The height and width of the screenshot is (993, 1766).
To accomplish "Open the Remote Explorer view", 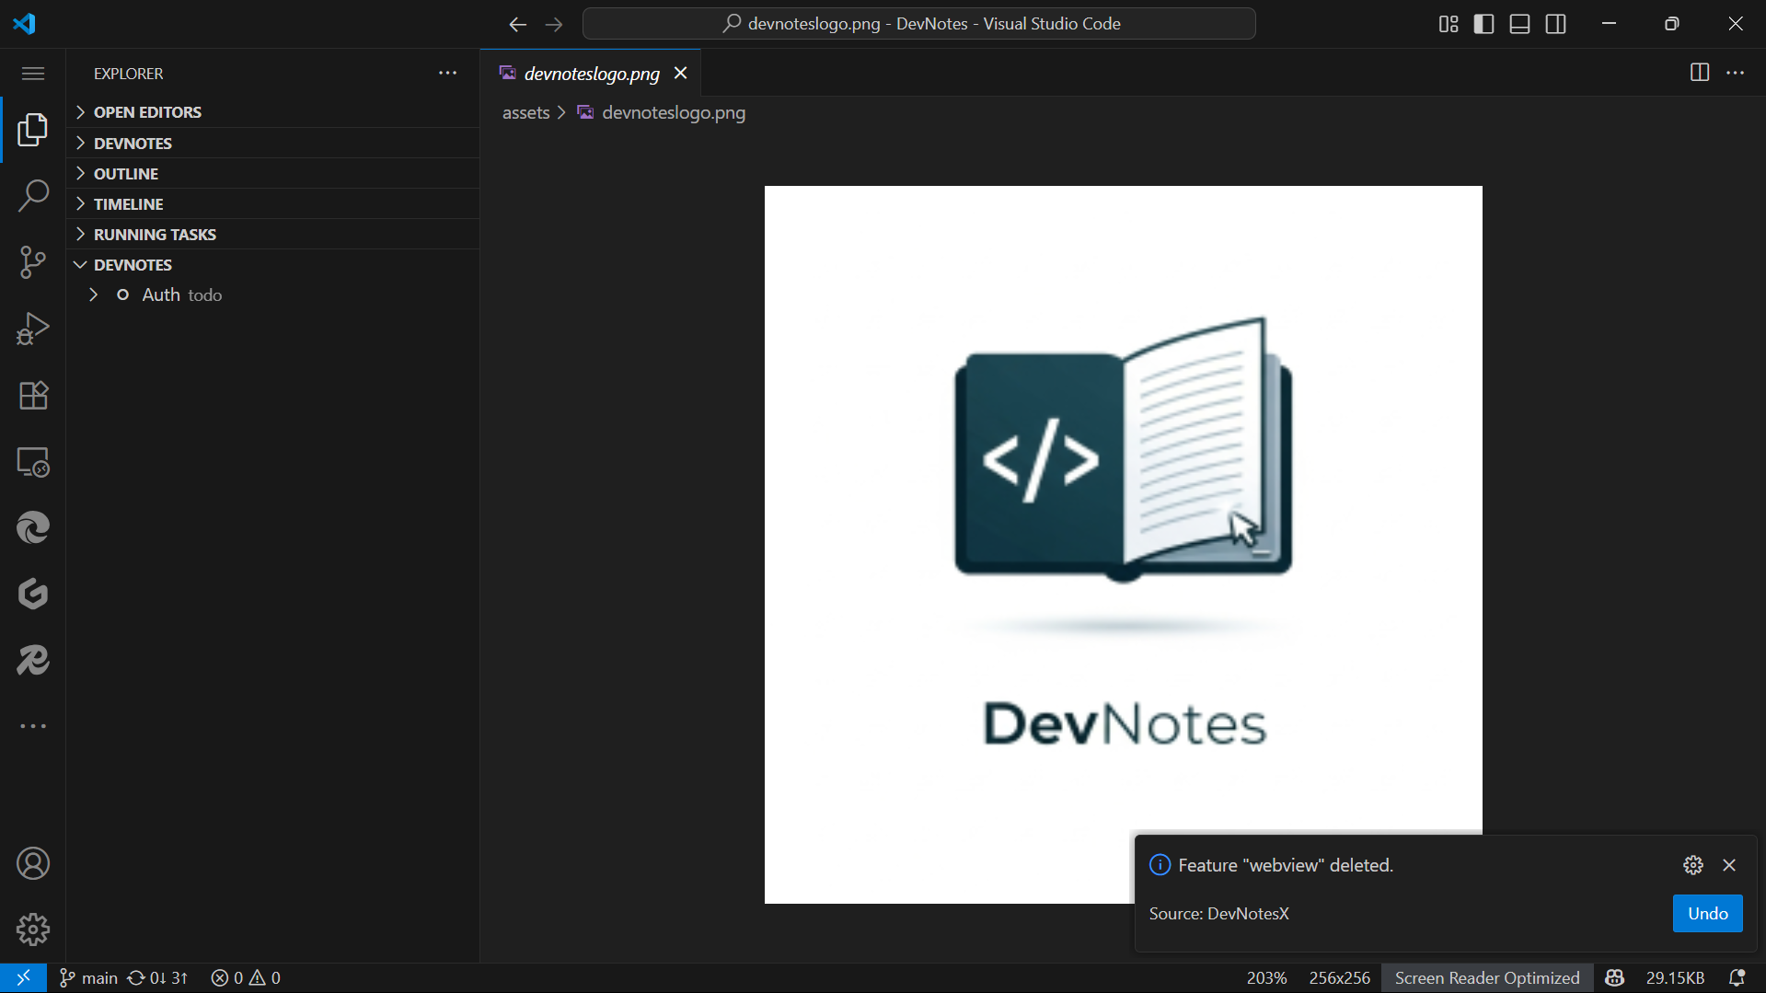I will (x=33, y=462).
